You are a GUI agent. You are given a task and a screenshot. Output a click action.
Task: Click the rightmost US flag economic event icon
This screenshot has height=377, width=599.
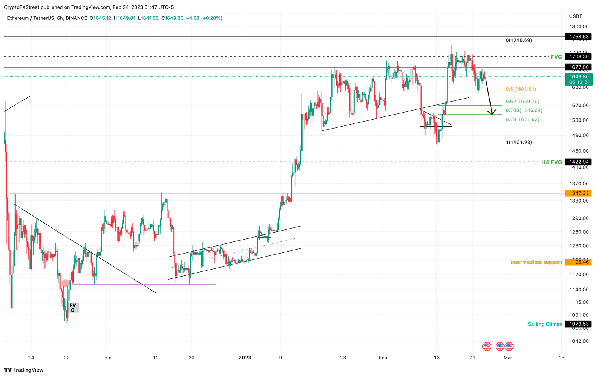[510, 346]
